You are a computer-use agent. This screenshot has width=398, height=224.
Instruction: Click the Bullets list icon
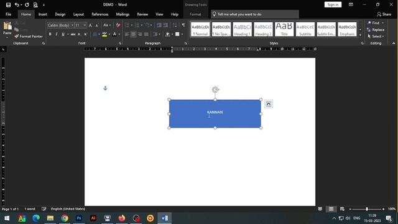127,25
